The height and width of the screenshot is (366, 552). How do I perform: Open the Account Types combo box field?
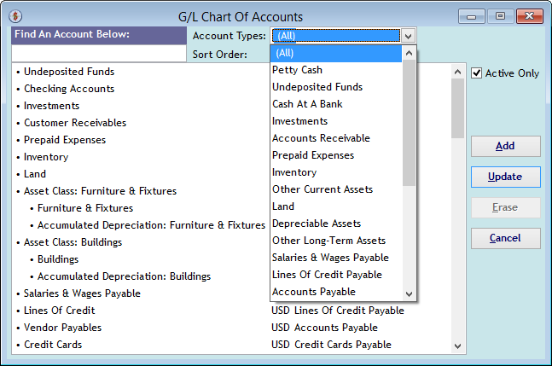pyautogui.click(x=336, y=36)
